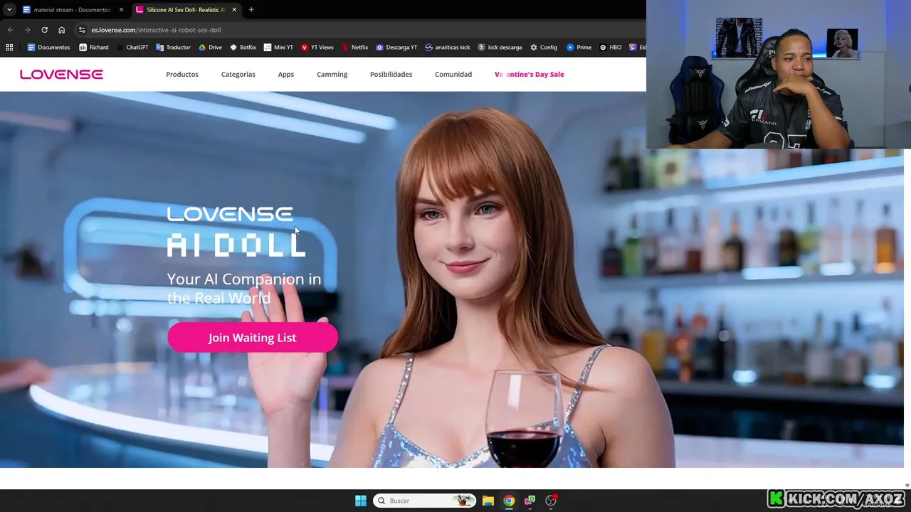Viewport: 911px width, 512px height.
Task: Open the Descarga YT bookmark
Action: [396, 47]
